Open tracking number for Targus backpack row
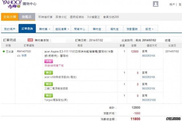Viewport: 182px width, 121px height. click(x=149, y=100)
